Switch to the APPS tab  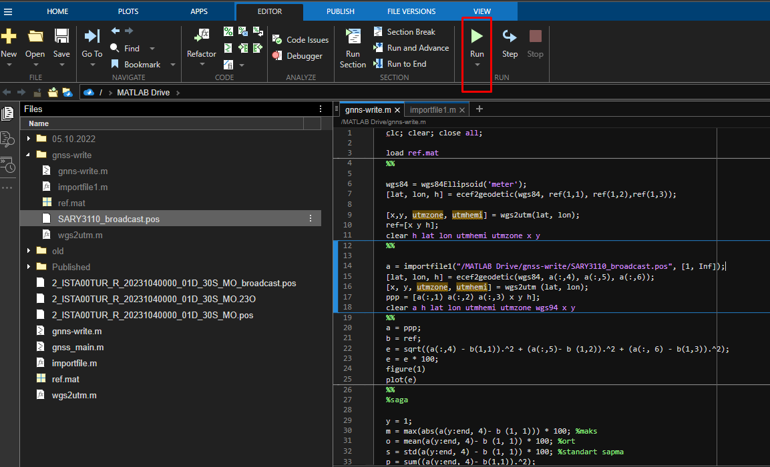click(x=199, y=11)
